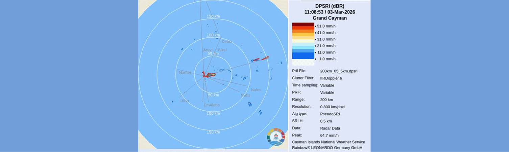Click the arrow marker beside 51.0 mm/h
The image size is (509, 152).
pyautogui.click(x=316, y=26)
